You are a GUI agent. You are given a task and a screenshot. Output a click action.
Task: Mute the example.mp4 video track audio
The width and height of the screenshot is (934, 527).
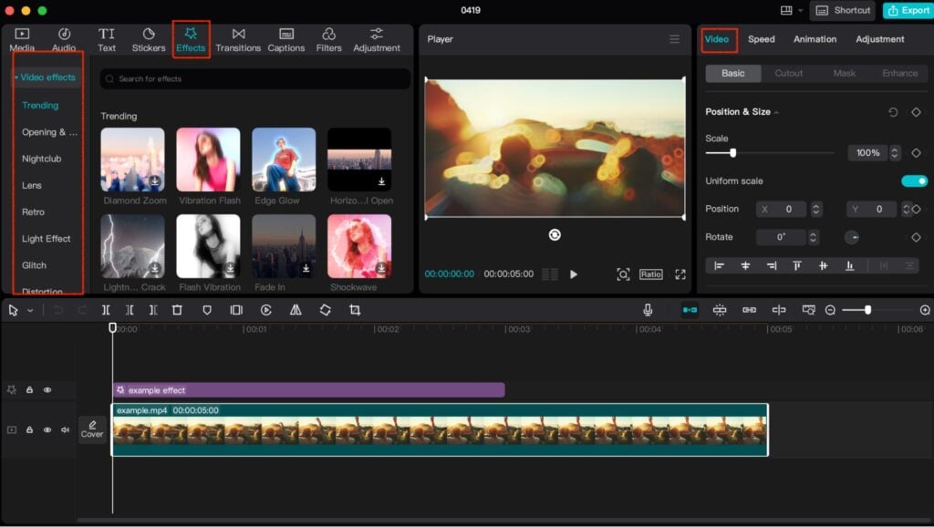65,429
